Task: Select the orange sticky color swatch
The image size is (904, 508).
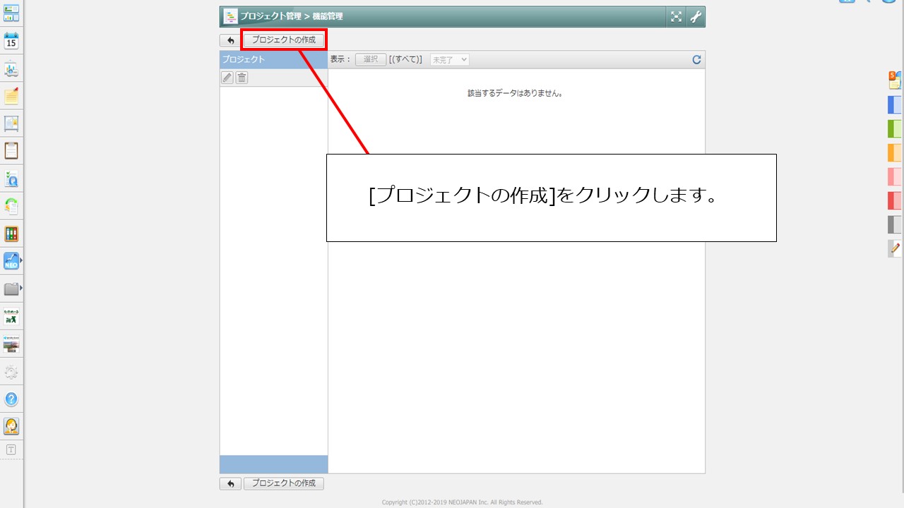Action: 894,152
